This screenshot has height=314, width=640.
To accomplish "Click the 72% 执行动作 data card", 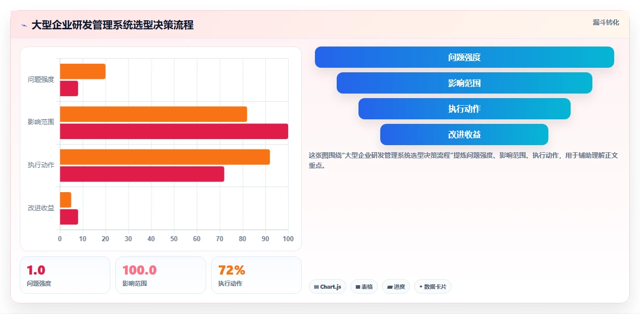I will pos(256,275).
